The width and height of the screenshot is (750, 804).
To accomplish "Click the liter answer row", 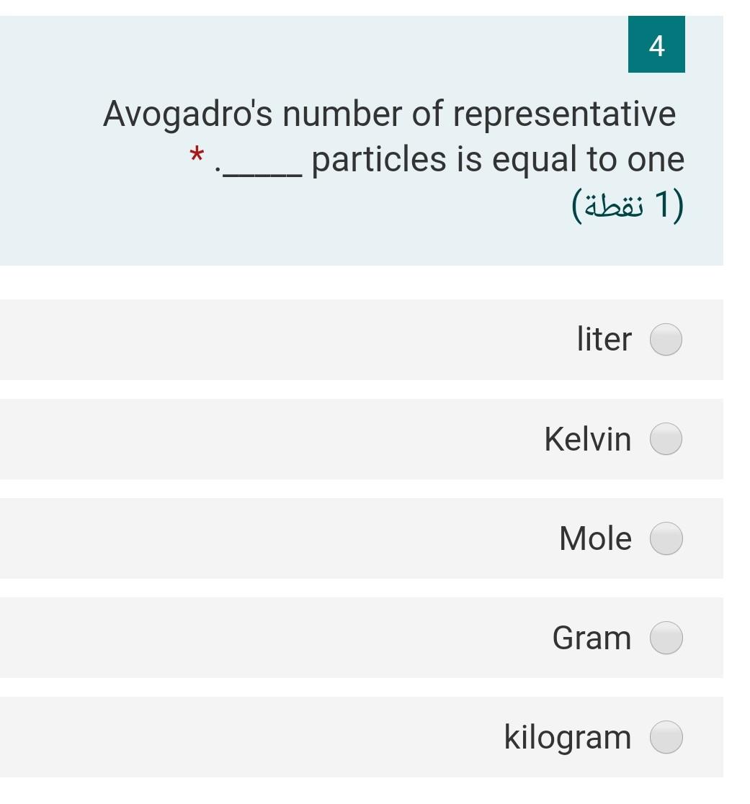I will point(360,340).
